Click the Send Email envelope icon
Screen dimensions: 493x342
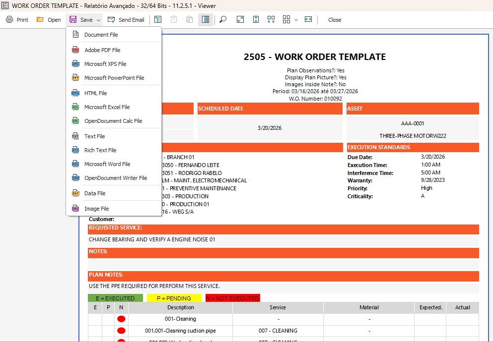point(111,20)
